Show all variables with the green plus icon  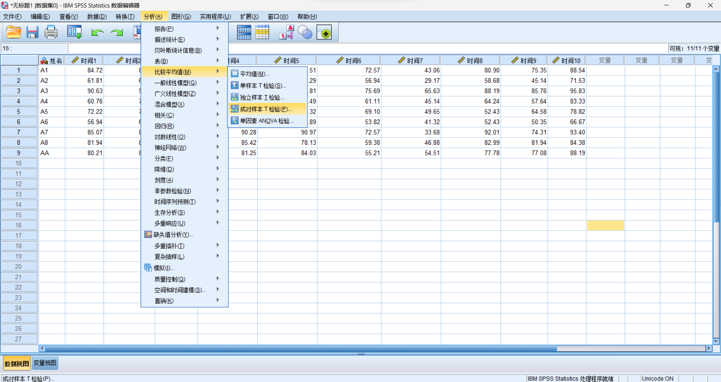click(324, 32)
